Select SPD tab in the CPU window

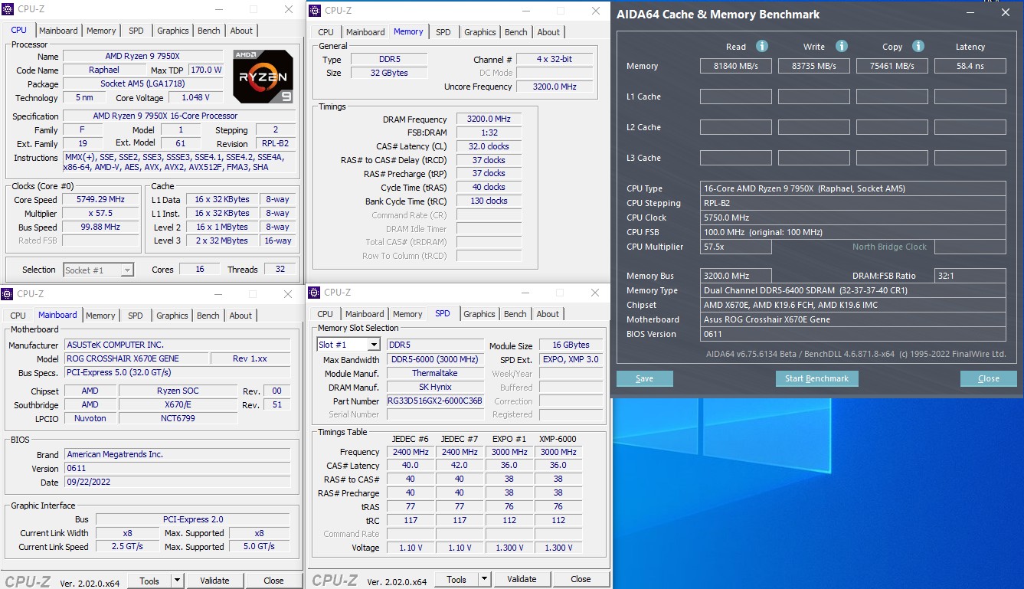point(136,31)
